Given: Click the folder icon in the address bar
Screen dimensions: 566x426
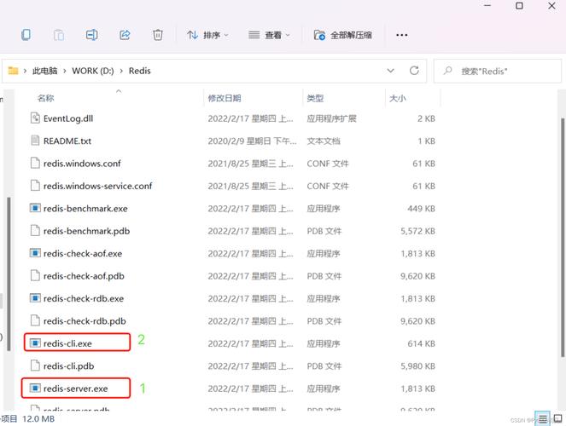Looking at the screenshot, I should point(14,71).
